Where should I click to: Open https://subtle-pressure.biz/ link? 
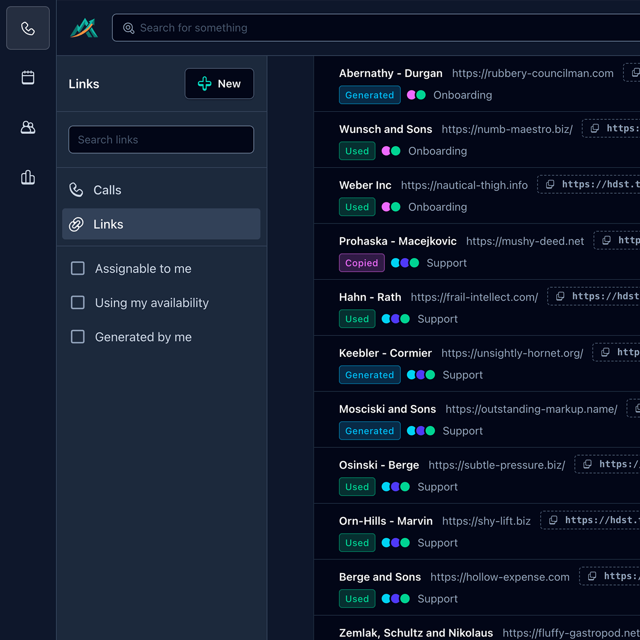tap(497, 465)
